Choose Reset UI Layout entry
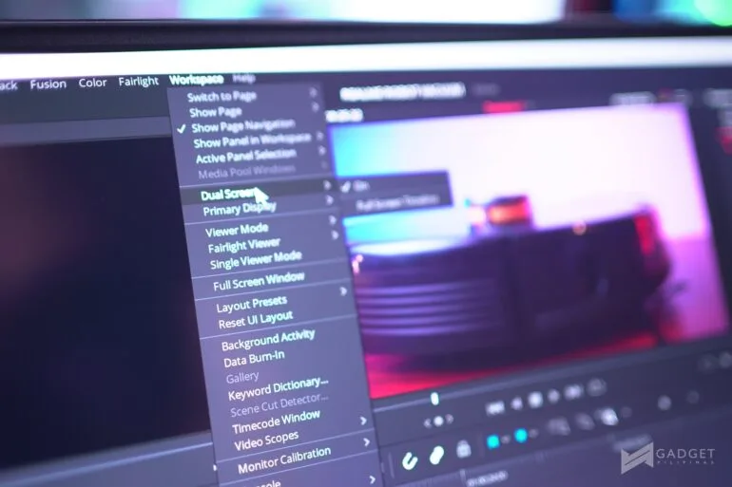 coord(256,320)
